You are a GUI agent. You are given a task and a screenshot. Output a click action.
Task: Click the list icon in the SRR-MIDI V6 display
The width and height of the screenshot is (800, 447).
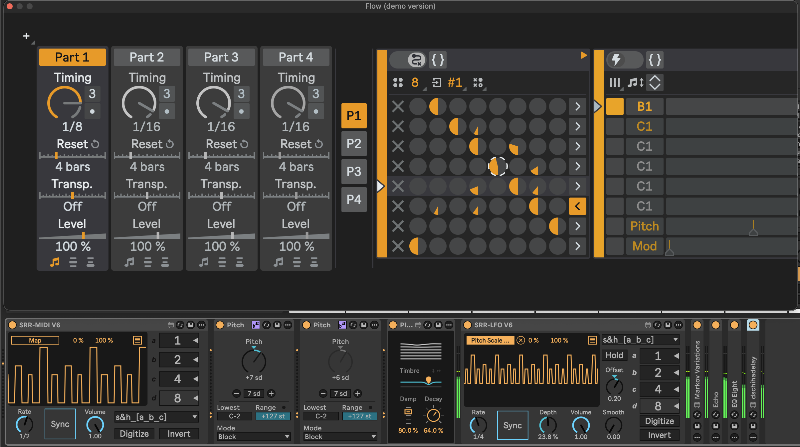pos(137,340)
